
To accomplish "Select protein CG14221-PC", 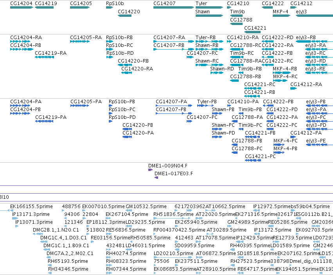I will 260,156.
